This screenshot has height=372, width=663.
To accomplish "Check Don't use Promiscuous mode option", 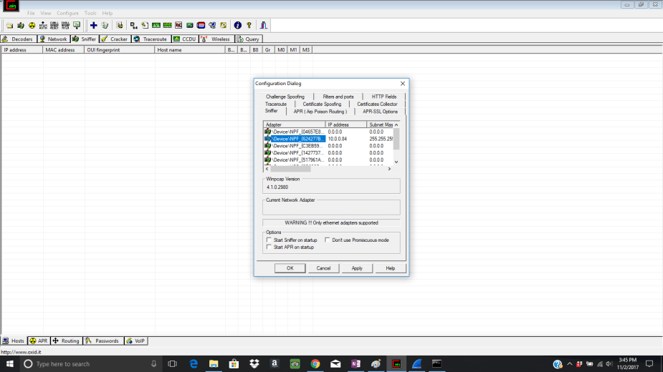I will pos(328,240).
